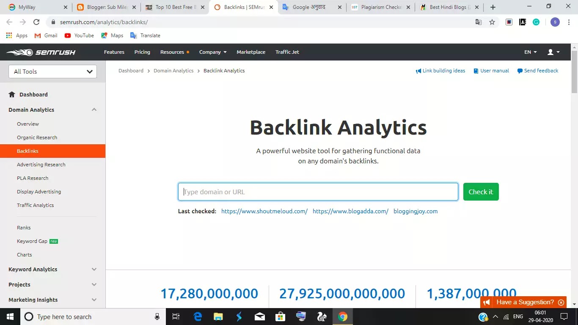Bookmark this page with star icon
Screen dimensions: 578x325
pos(492,22)
